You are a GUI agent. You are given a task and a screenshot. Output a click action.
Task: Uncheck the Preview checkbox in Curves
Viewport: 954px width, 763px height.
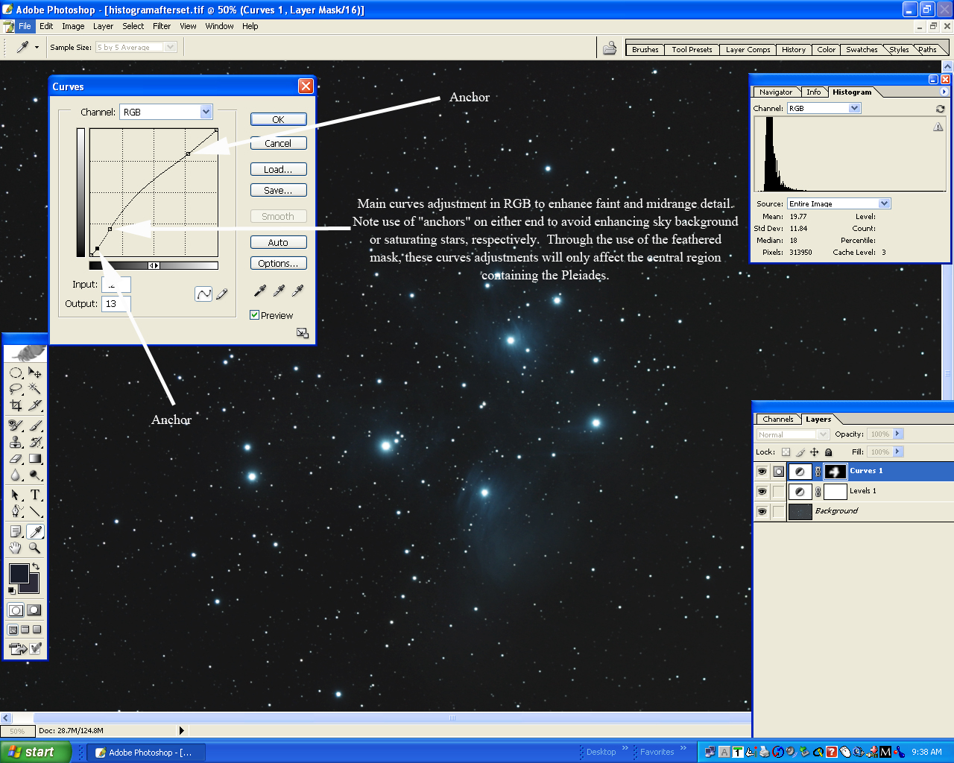tap(255, 315)
